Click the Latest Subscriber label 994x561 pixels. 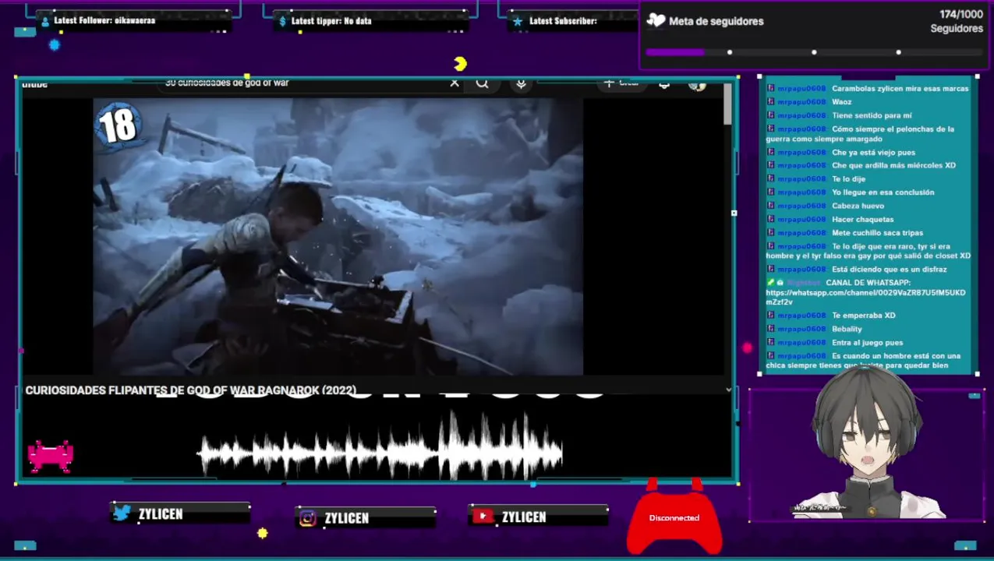coord(563,20)
